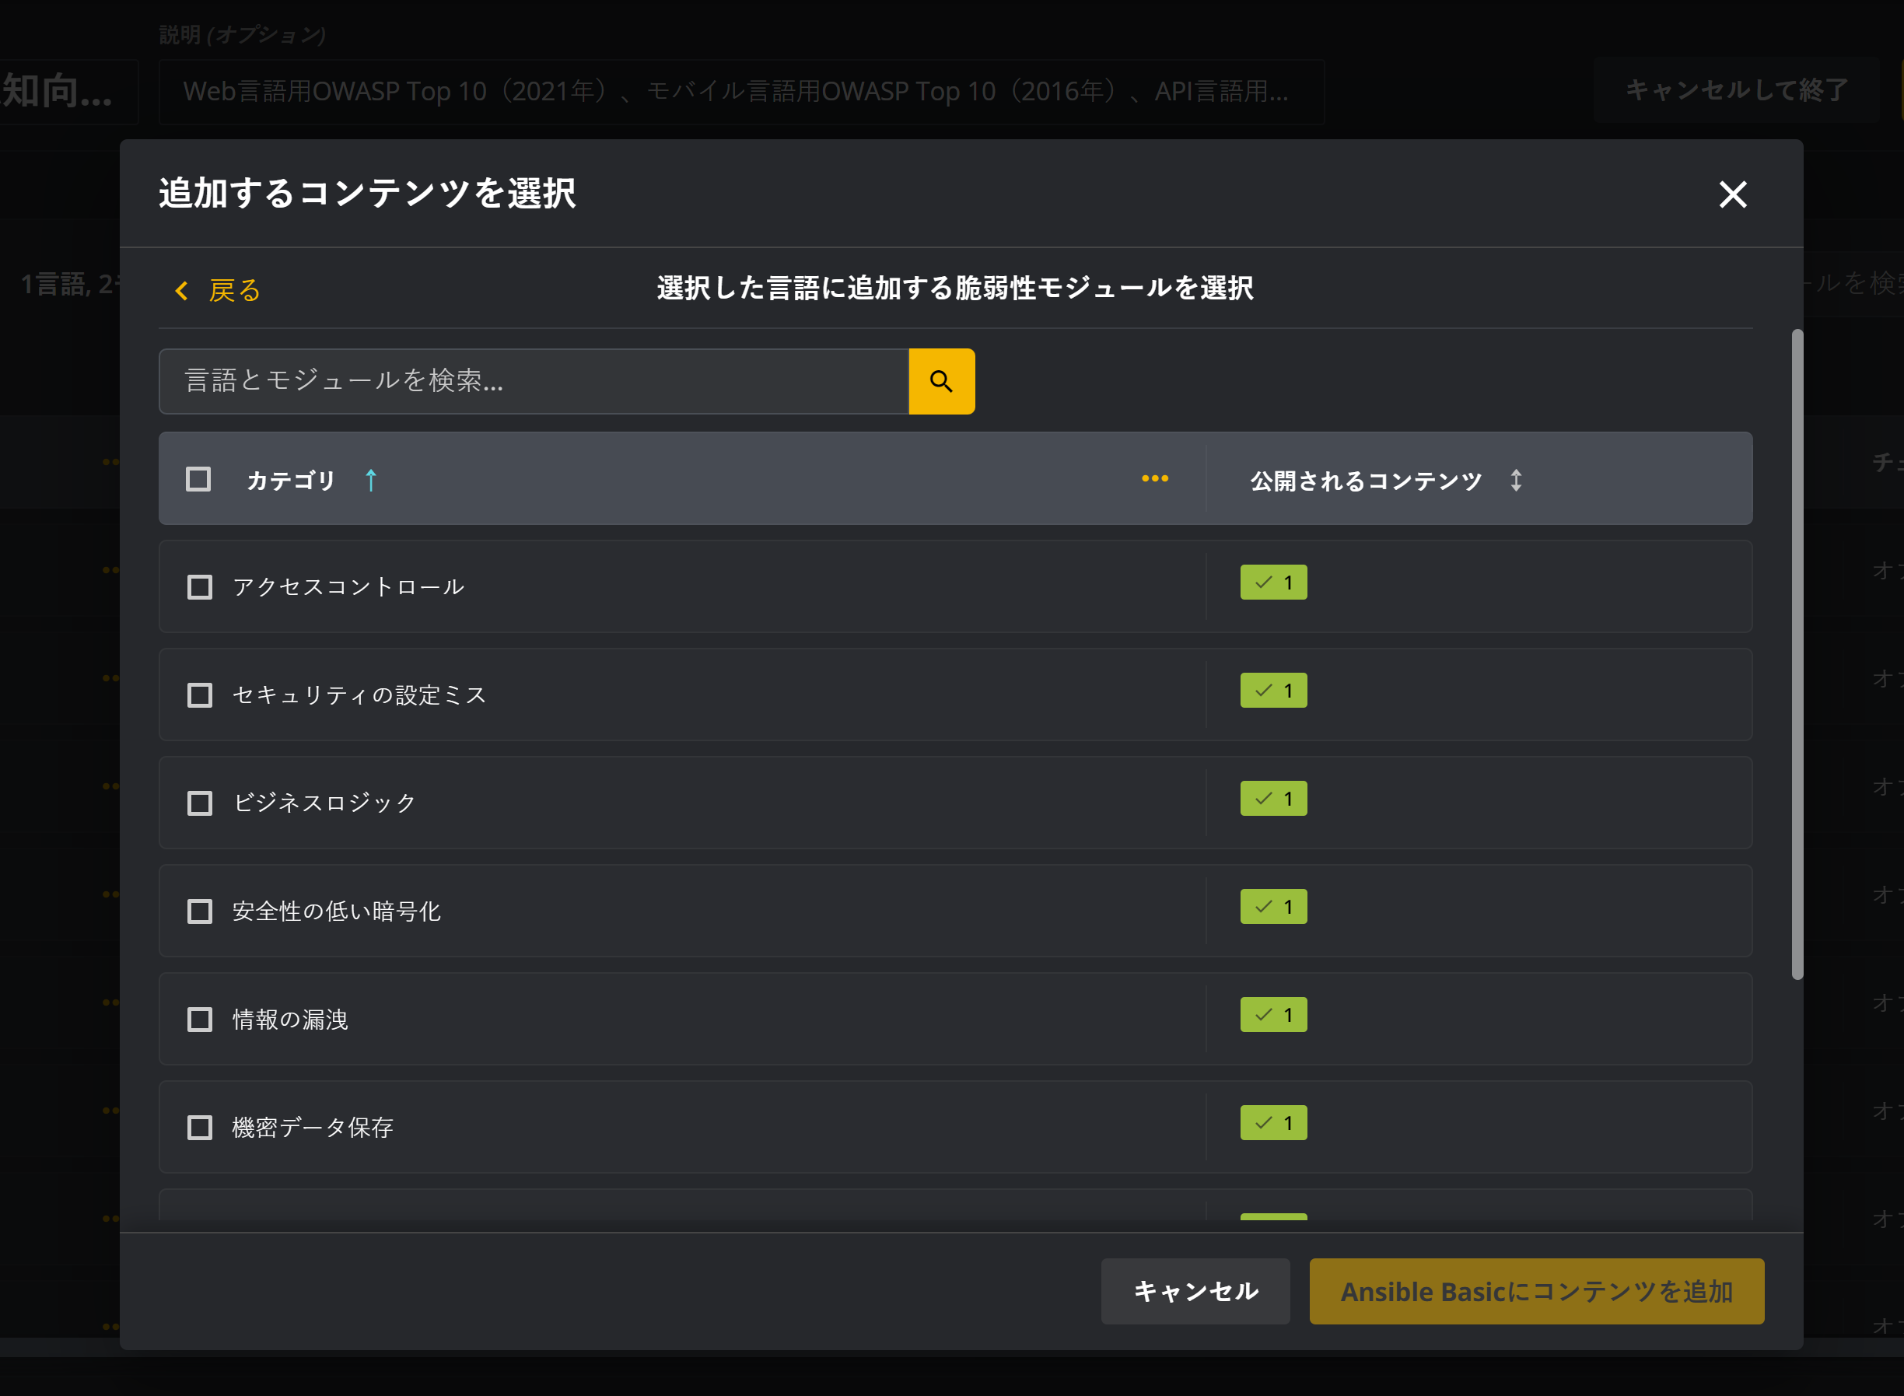Screen dimensions: 1904x1396
Task: Select the アクセスコントロール row label
Action: pos(348,587)
